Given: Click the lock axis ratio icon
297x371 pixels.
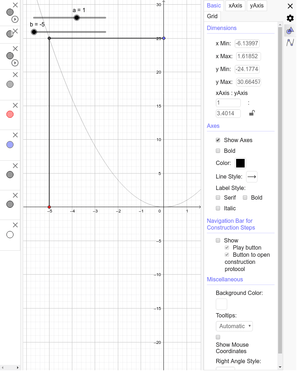Looking at the screenshot, I should tap(252, 113).
